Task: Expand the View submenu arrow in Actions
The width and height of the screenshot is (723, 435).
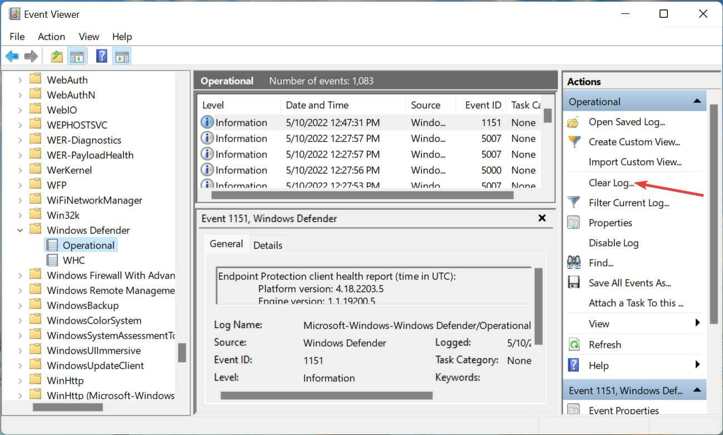Action: point(697,323)
